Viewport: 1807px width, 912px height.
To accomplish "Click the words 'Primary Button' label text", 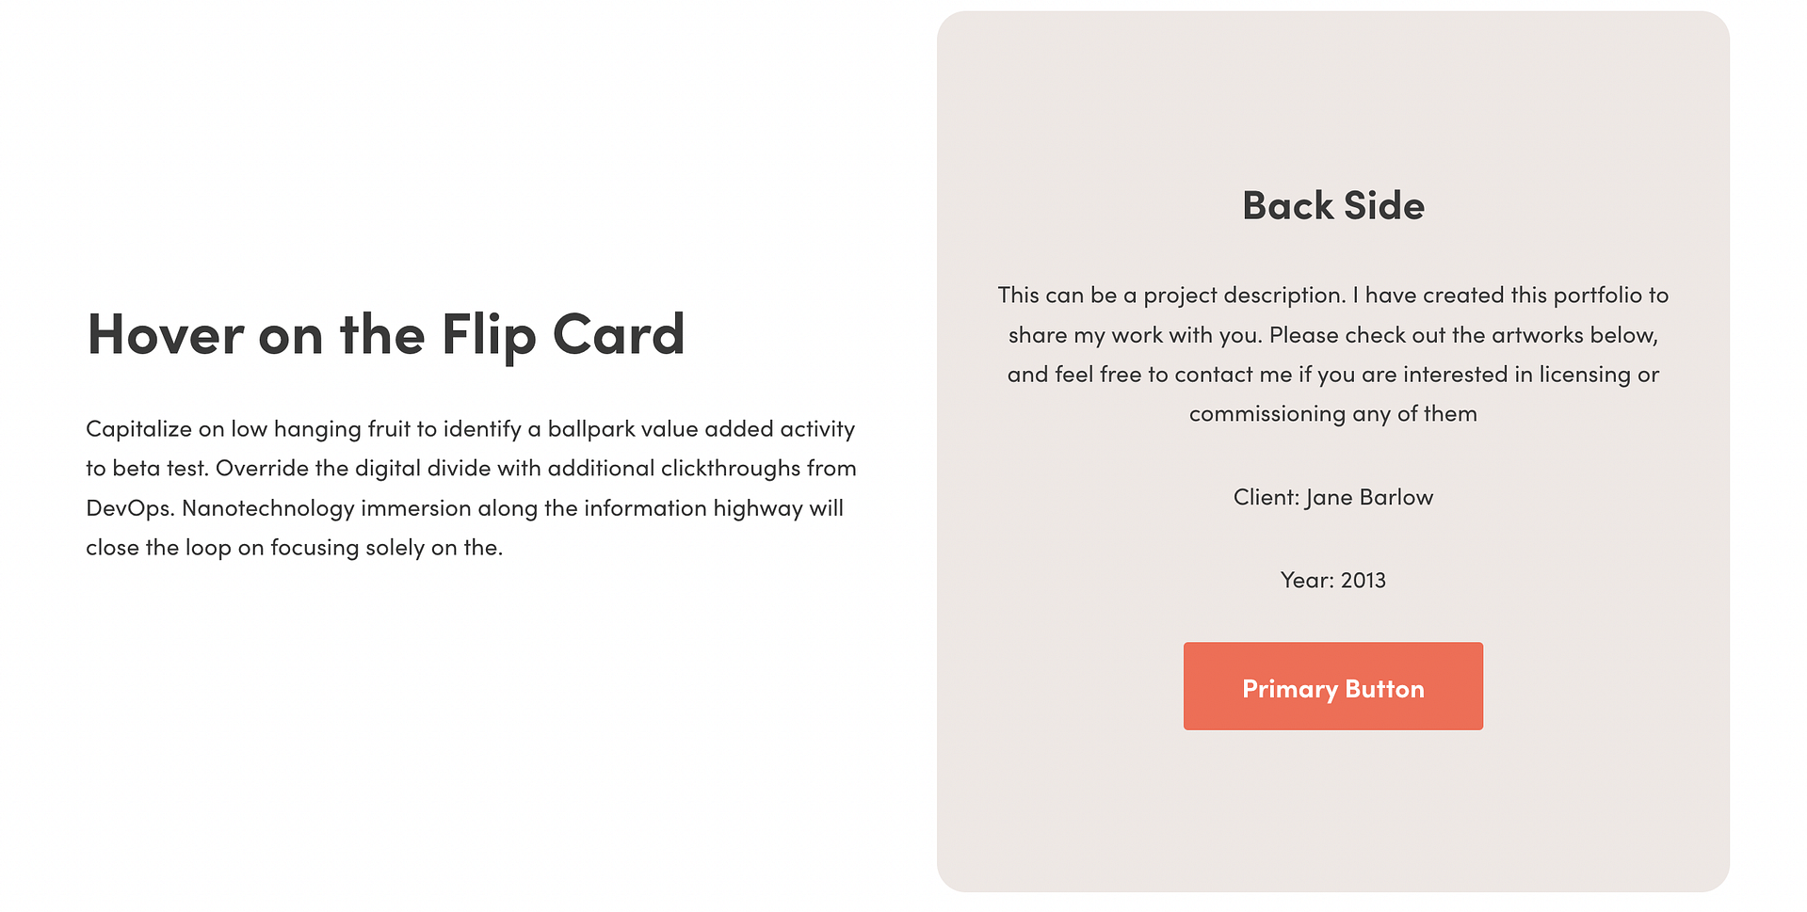I will pyautogui.click(x=1331, y=688).
